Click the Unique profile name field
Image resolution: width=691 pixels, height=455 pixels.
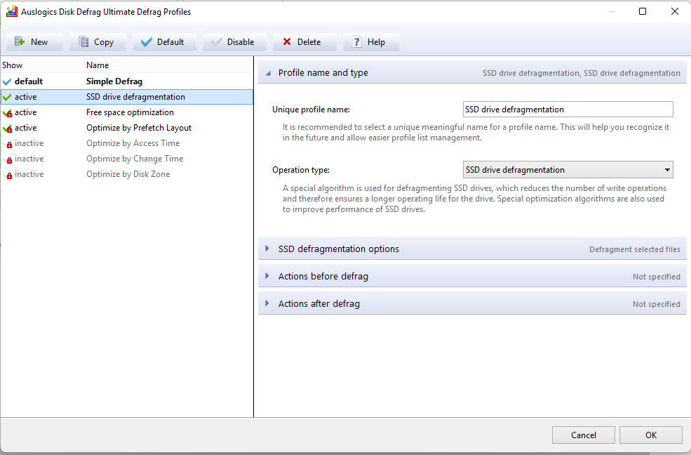point(568,110)
